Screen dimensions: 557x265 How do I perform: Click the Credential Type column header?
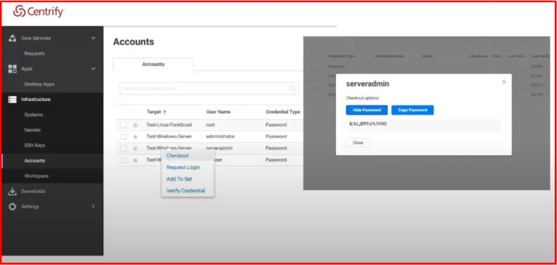point(283,112)
